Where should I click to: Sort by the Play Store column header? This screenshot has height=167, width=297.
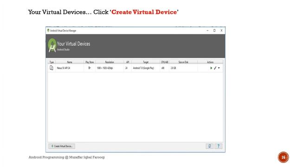[90, 62]
